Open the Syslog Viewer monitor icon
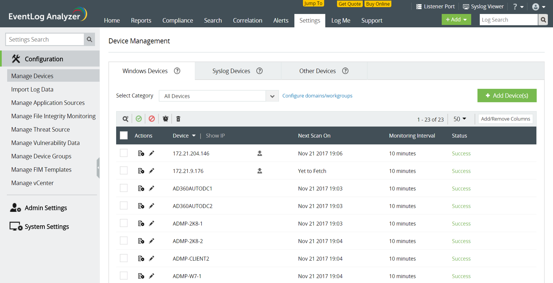Viewport: 553px width, 283px height. point(466,7)
